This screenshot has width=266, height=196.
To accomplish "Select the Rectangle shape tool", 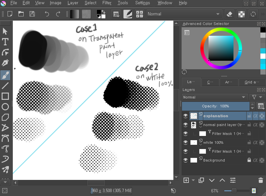I will coord(5,96).
